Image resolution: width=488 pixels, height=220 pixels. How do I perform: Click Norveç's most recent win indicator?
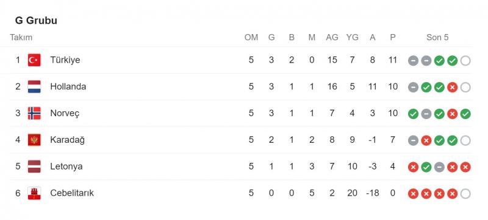pos(465,114)
